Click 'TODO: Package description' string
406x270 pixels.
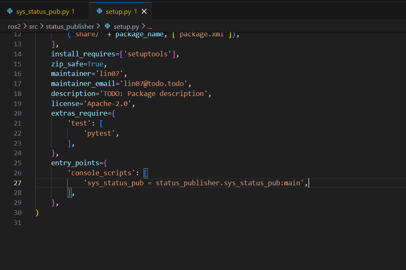154,94
